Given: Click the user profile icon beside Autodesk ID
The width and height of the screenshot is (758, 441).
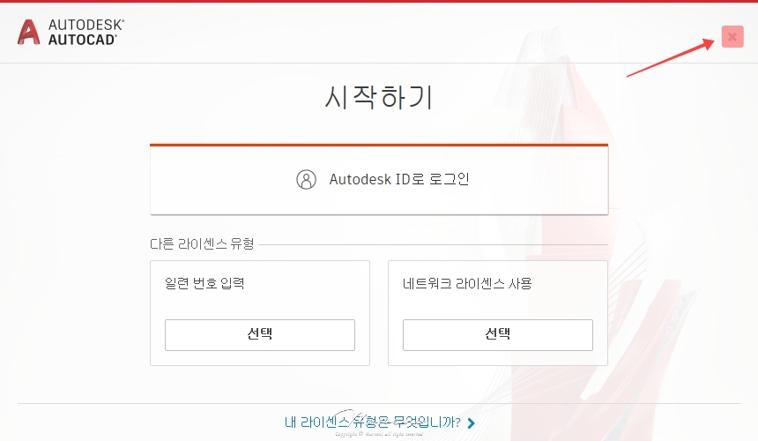Looking at the screenshot, I should (306, 179).
